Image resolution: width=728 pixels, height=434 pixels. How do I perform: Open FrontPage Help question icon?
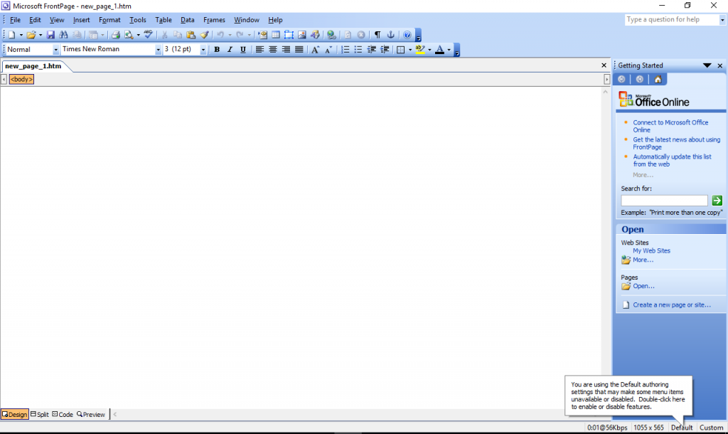(x=407, y=35)
